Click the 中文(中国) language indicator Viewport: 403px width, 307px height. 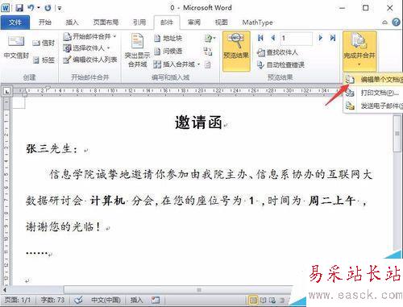point(106,300)
